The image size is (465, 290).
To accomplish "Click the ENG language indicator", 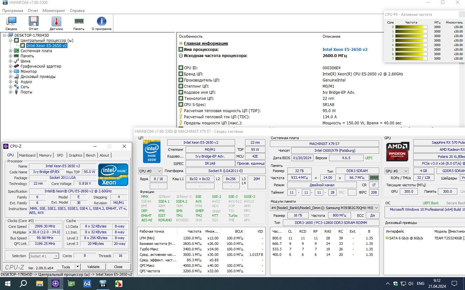I will [420, 284].
